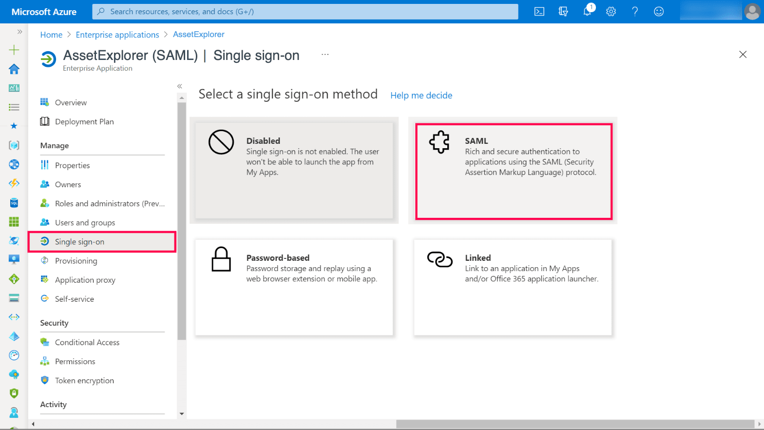The width and height of the screenshot is (764, 430).
Task: Choose the Password-based sign-on card
Action: pyautogui.click(x=294, y=287)
